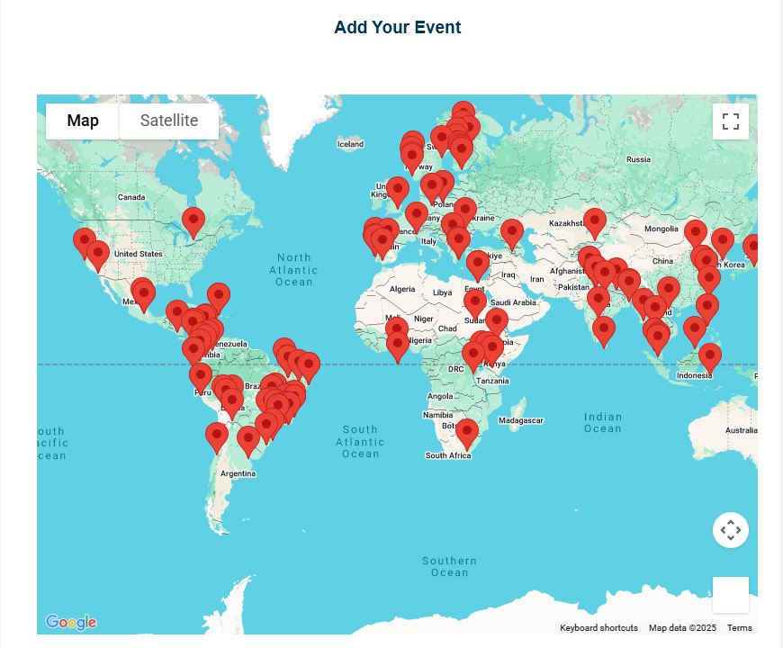Image resolution: width=783 pixels, height=648 pixels.
Task: Click the Indian Ocean label
Action: tap(603, 422)
